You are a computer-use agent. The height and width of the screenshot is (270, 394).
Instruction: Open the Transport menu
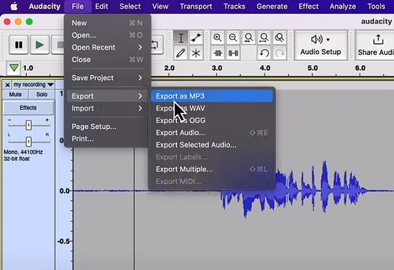pos(196,6)
